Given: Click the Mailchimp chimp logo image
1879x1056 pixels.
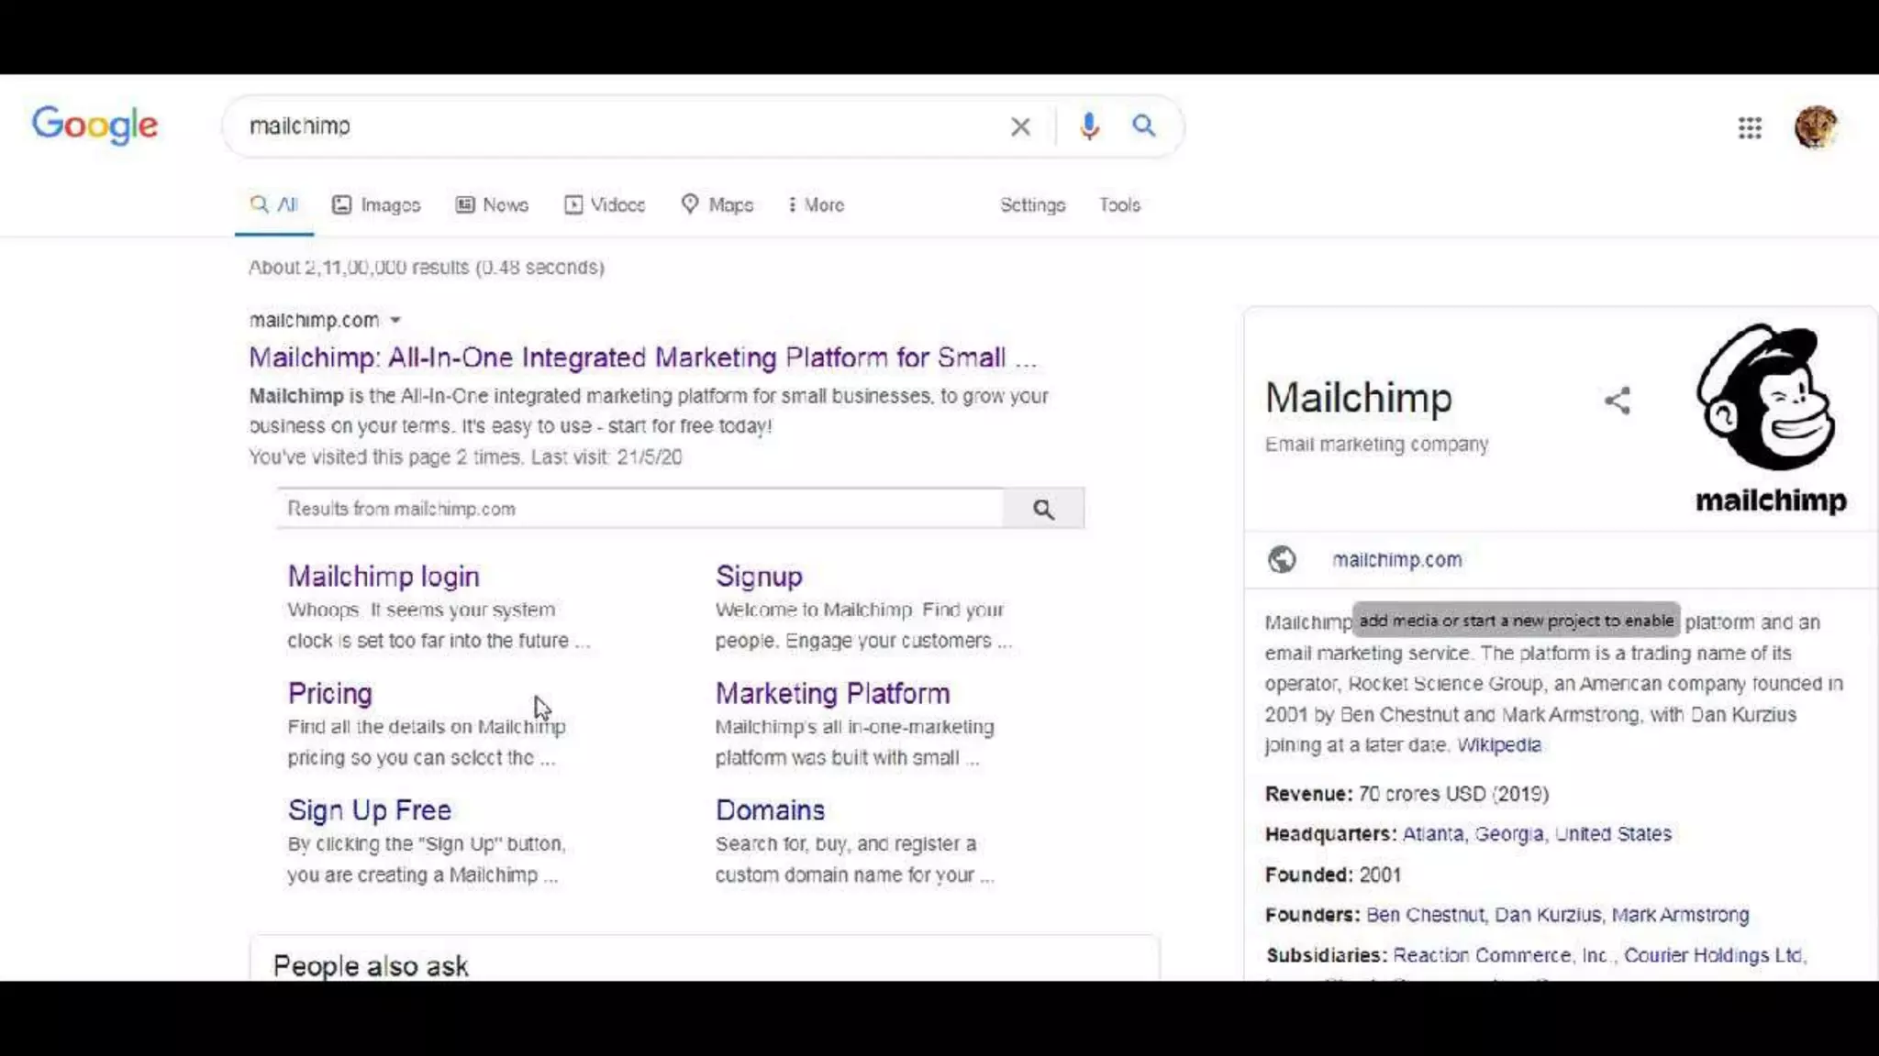Looking at the screenshot, I should (x=1769, y=418).
